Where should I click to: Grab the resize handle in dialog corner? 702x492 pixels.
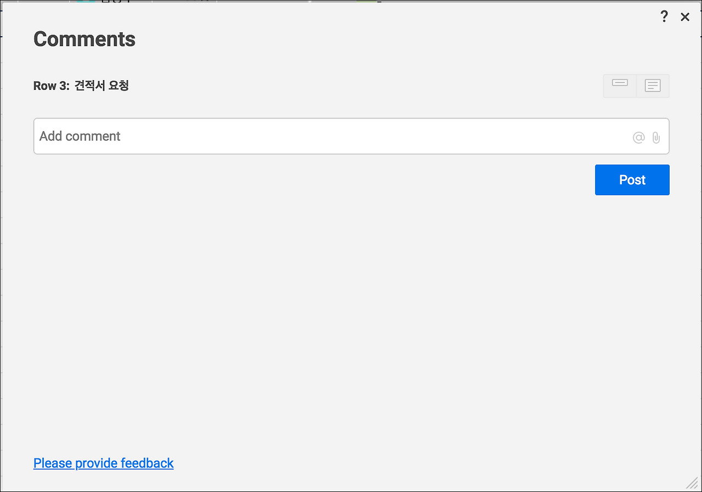(692, 483)
